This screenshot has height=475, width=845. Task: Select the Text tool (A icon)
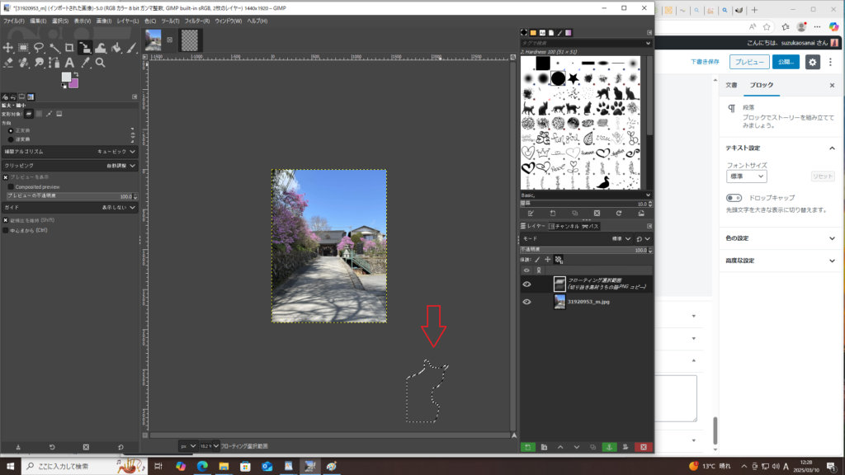pyautogui.click(x=69, y=63)
